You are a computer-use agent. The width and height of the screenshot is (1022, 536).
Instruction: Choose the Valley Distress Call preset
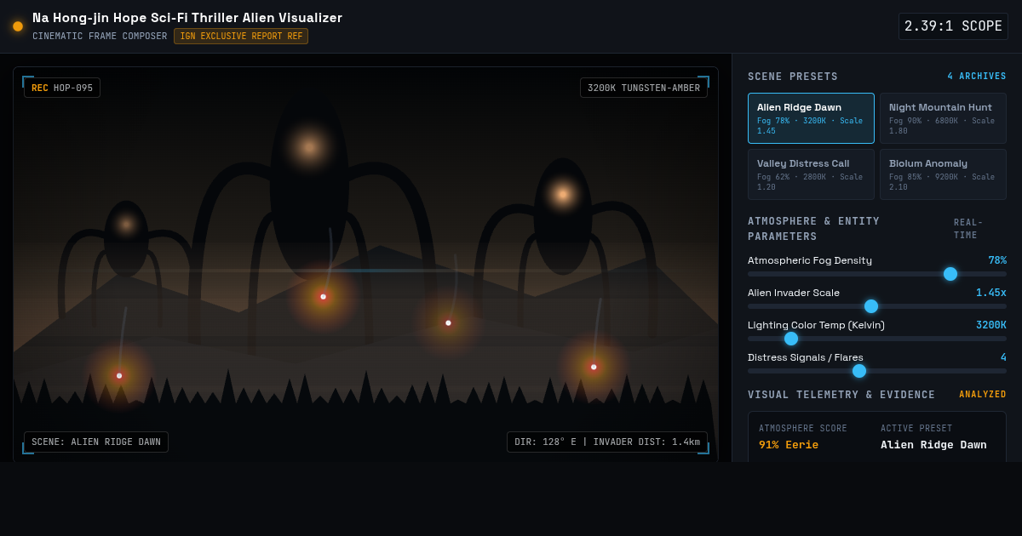coord(811,174)
